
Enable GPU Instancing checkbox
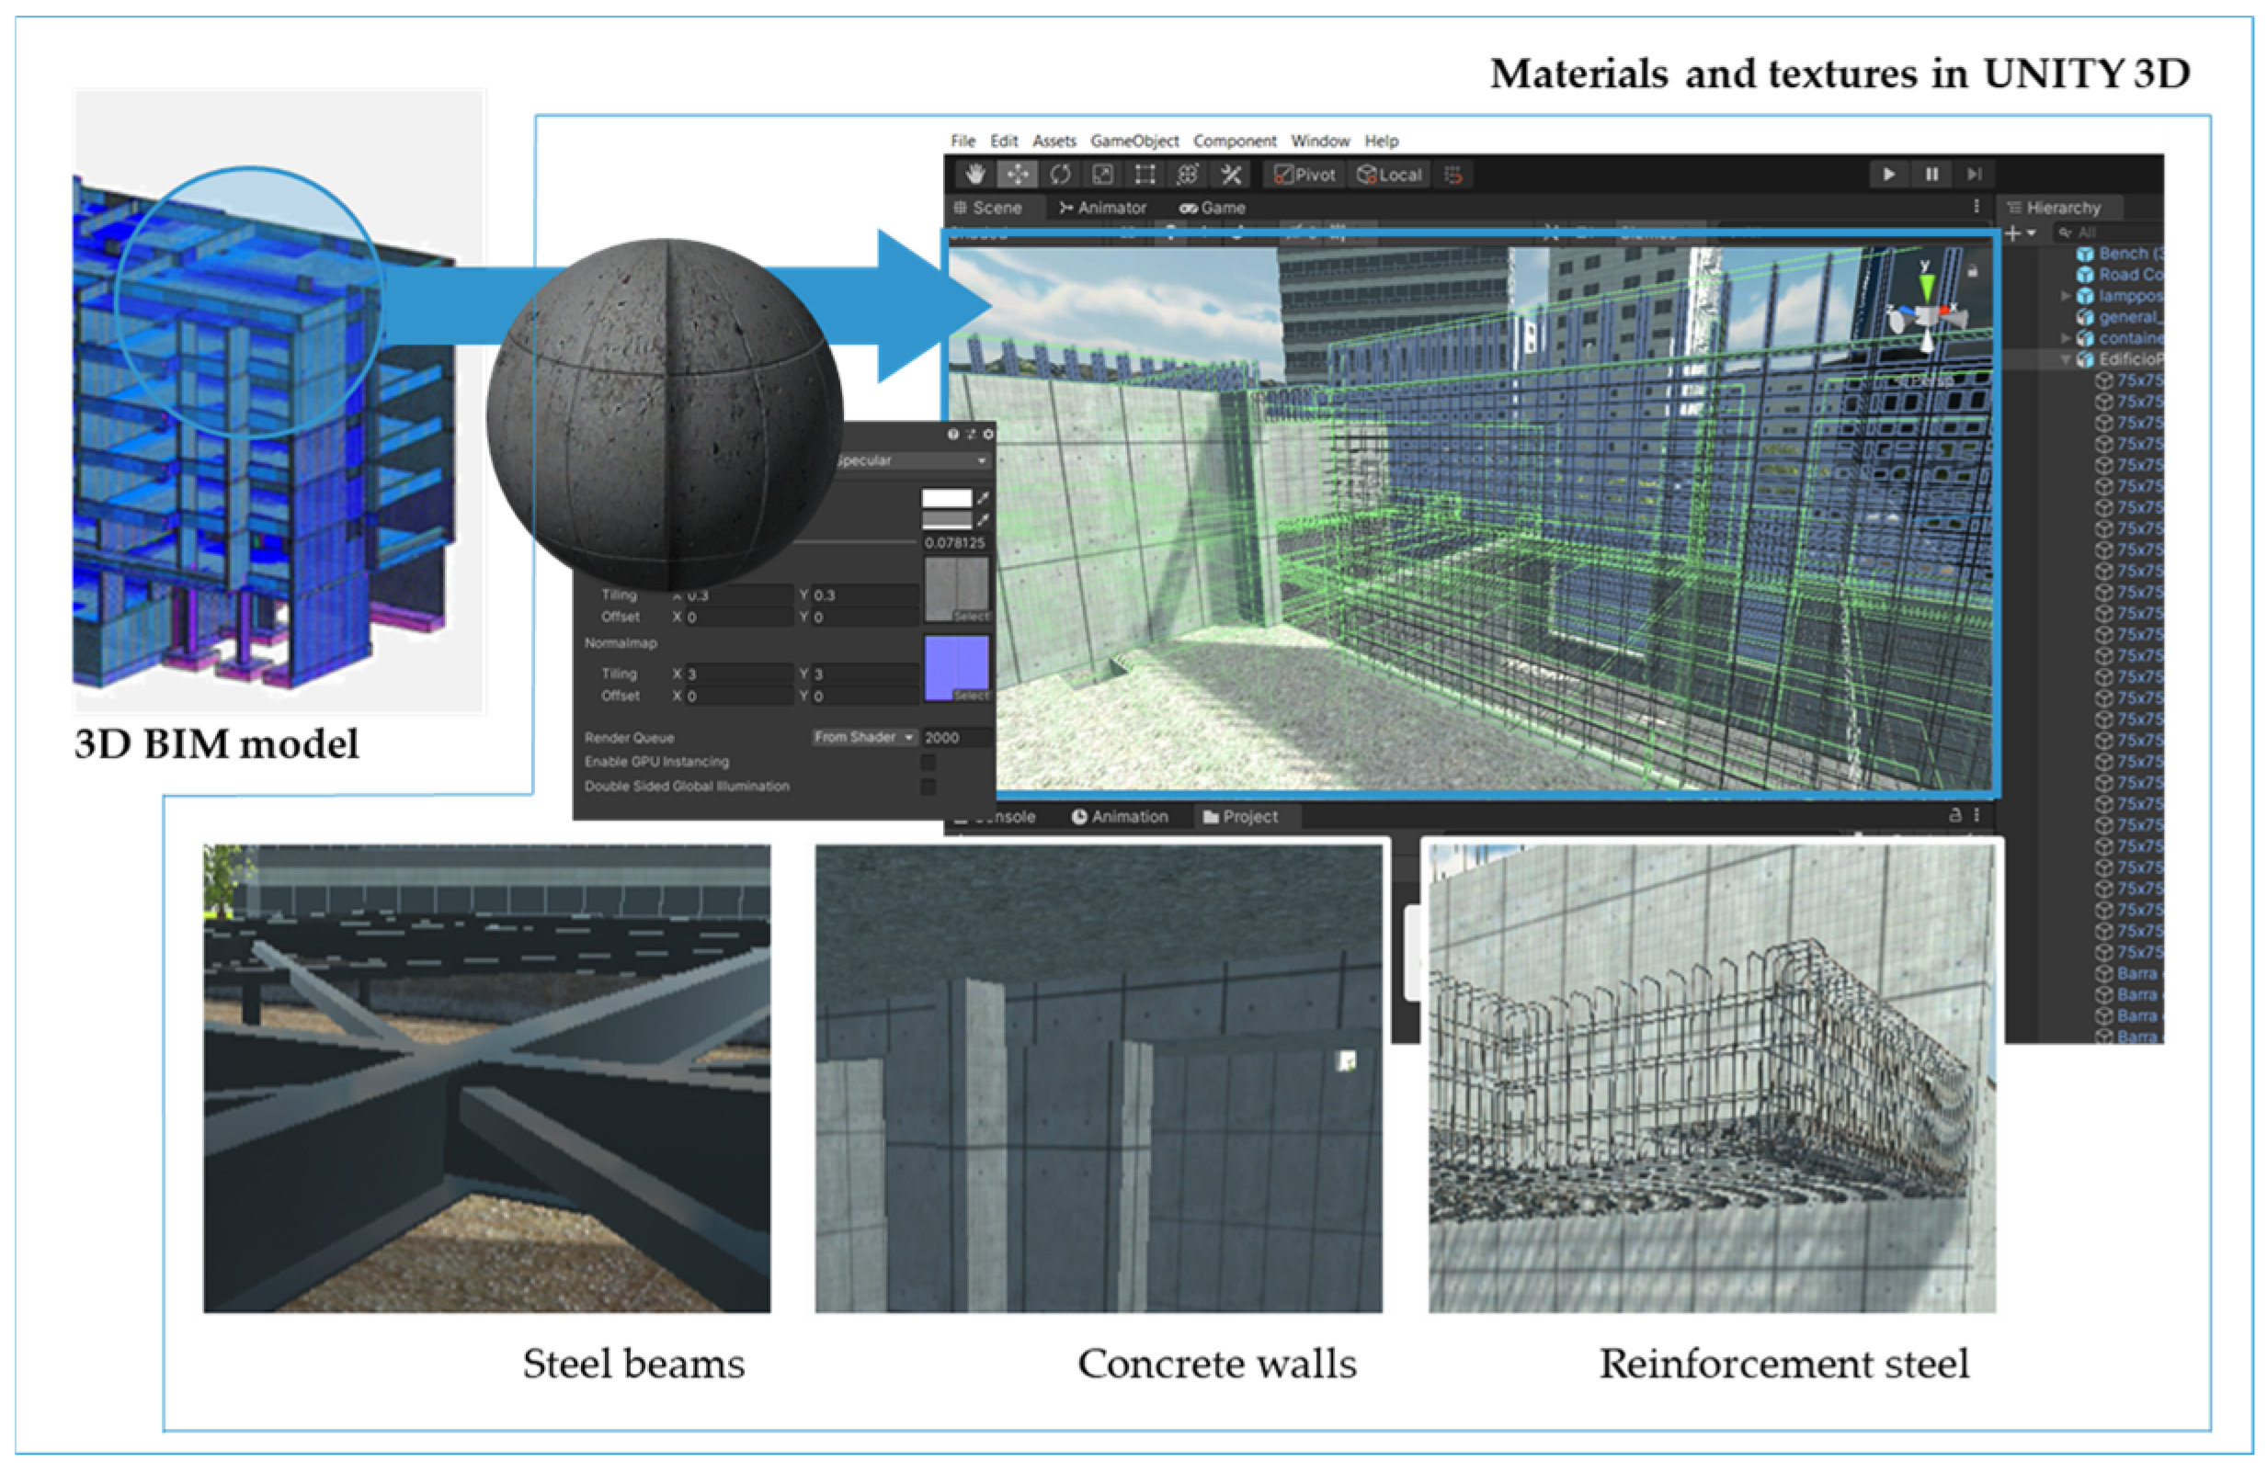928,763
